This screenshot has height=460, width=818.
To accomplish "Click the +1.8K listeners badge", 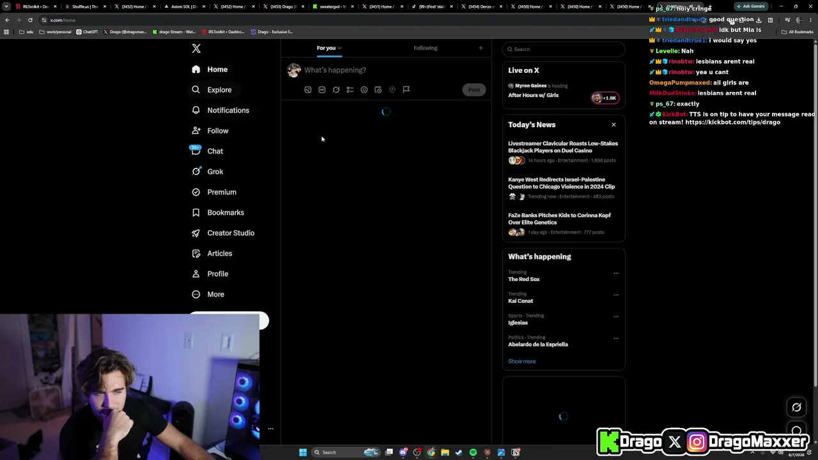I will [x=605, y=98].
